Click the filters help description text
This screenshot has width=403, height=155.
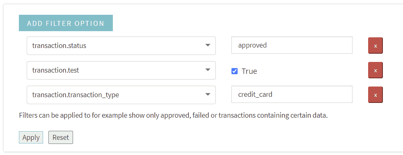[x=174, y=116]
